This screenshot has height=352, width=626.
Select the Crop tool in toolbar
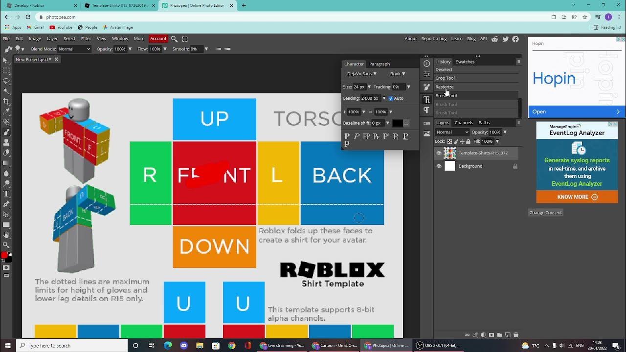tap(6, 102)
